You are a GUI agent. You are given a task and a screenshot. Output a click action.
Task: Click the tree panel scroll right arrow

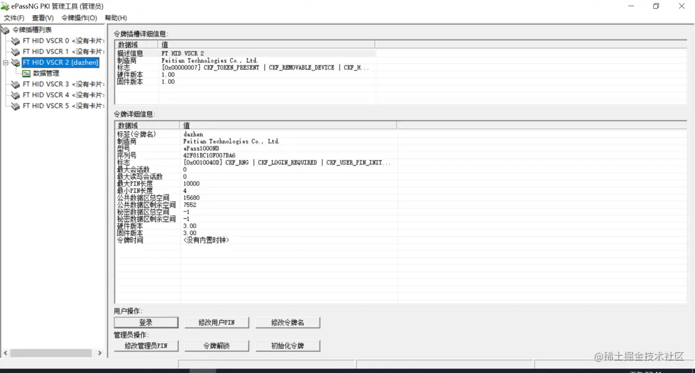click(100, 353)
